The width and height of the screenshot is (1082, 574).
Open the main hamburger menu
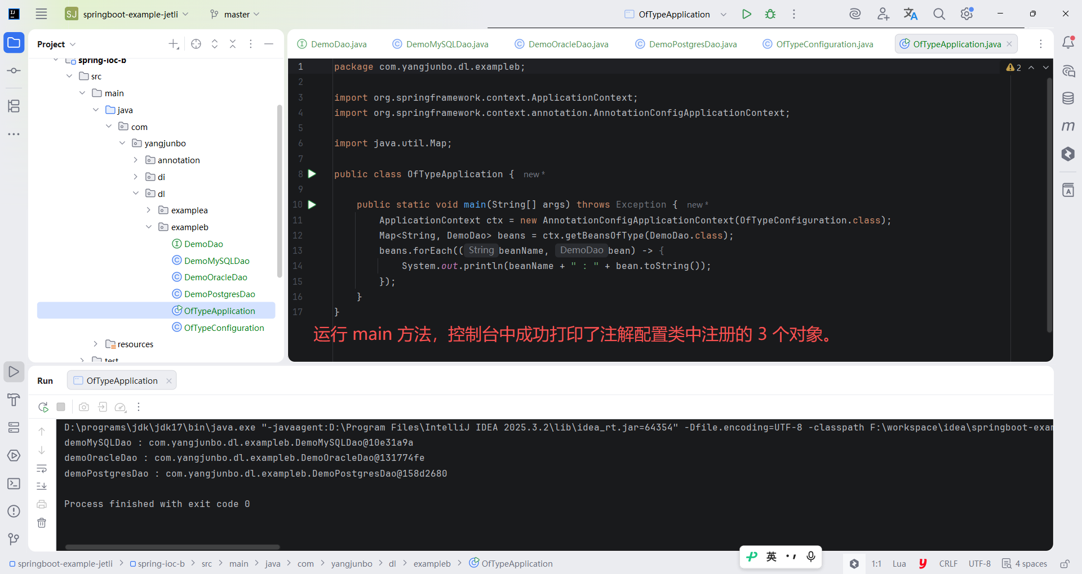[41, 14]
